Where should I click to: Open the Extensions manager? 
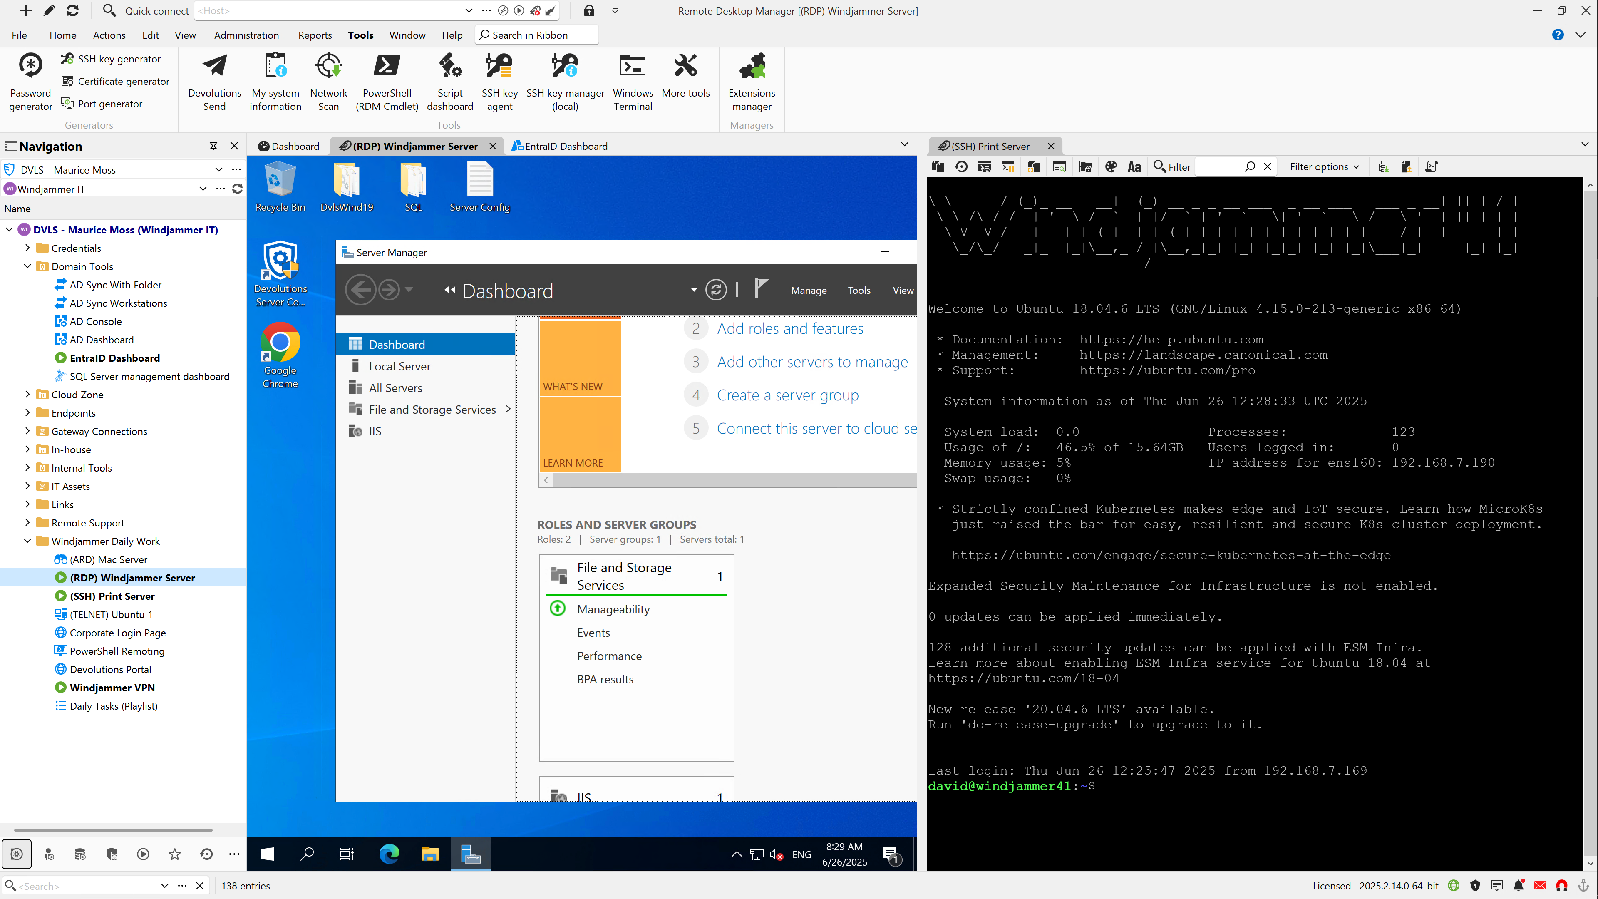pos(751,81)
